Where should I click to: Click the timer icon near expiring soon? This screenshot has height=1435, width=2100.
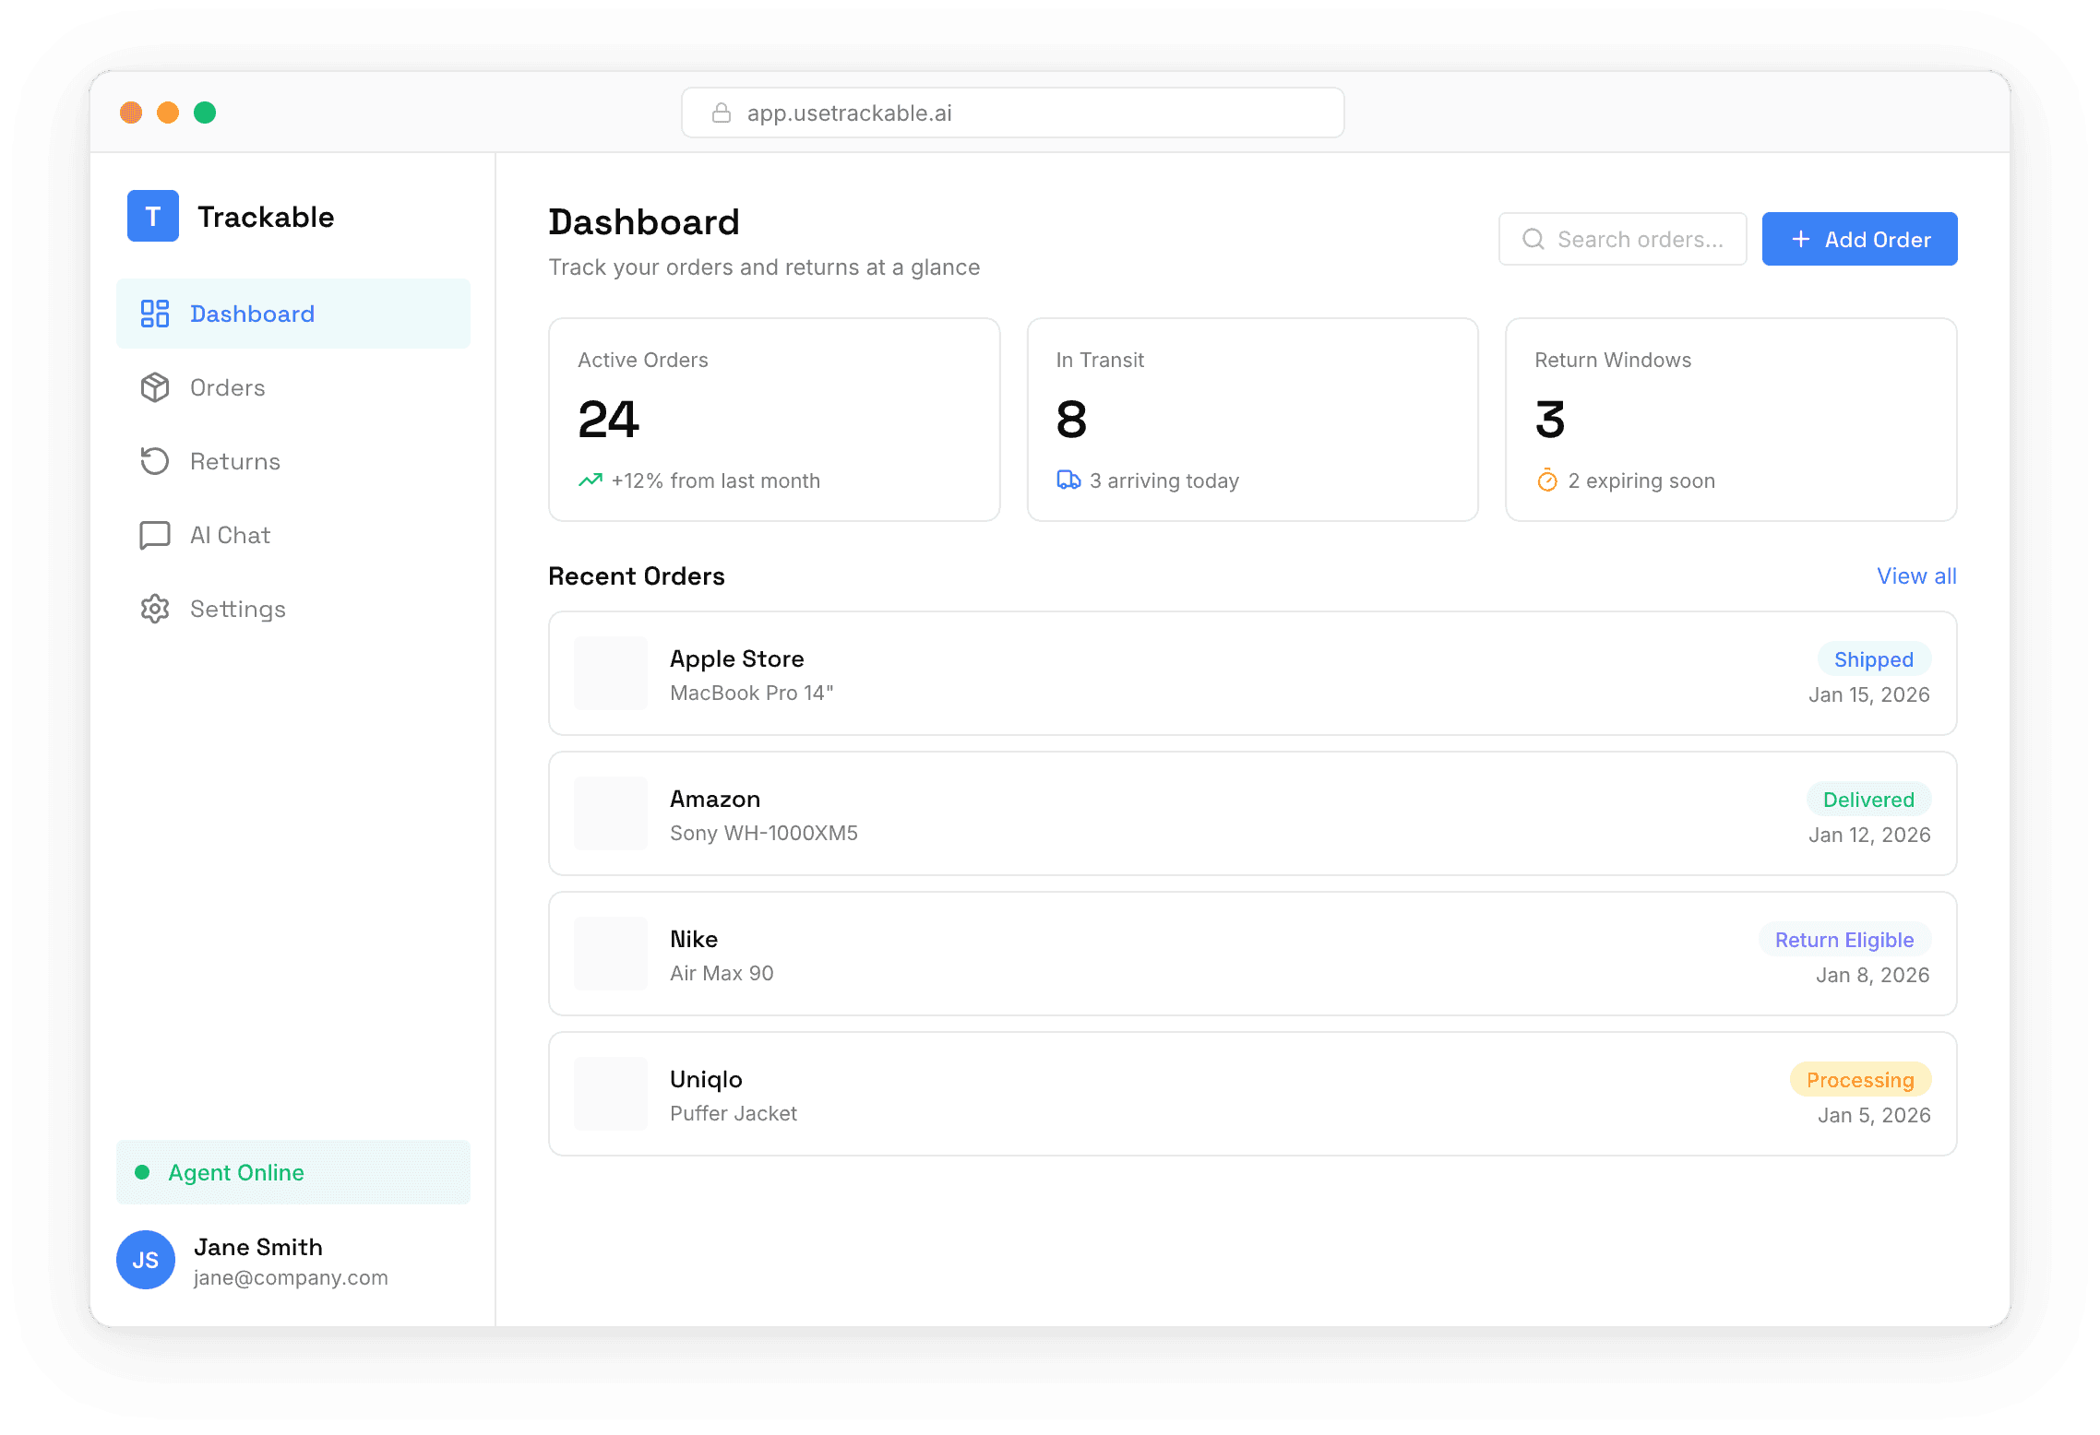[x=1546, y=480]
